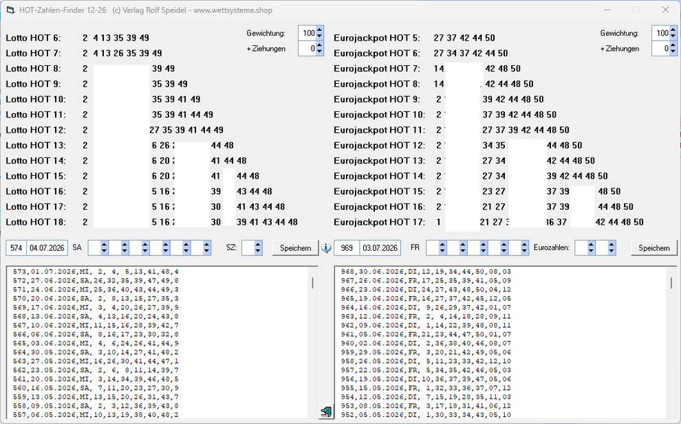This screenshot has height=424, width=681.
Task: Click the last Lotto number spinner before SZ
Action: (201, 248)
